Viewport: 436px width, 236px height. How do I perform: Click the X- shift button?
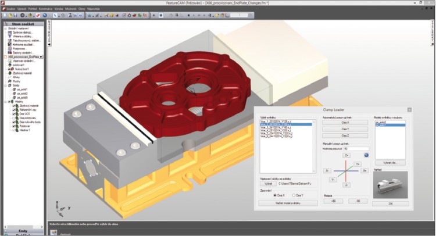328,170
